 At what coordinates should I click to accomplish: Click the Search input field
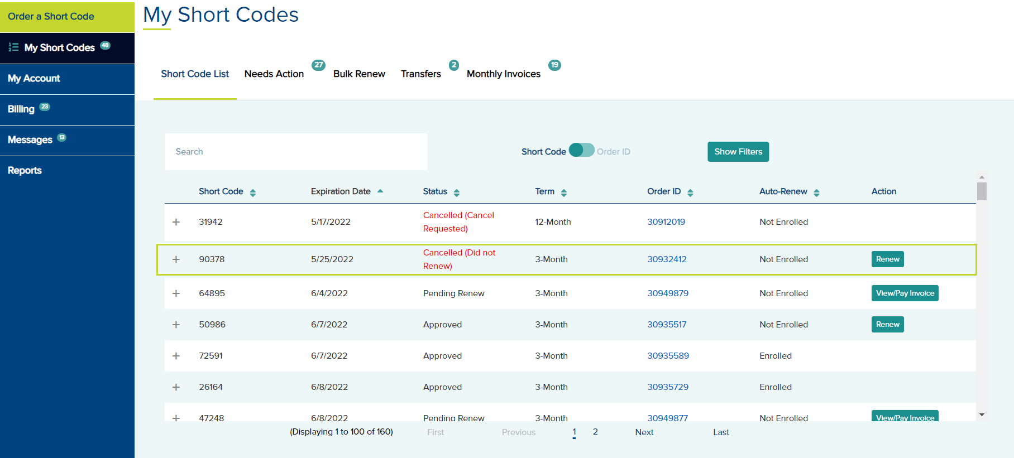click(296, 152)
